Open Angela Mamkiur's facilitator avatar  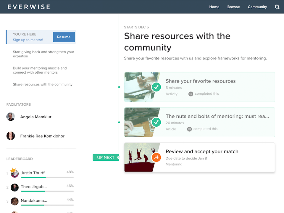coord(11,117)
